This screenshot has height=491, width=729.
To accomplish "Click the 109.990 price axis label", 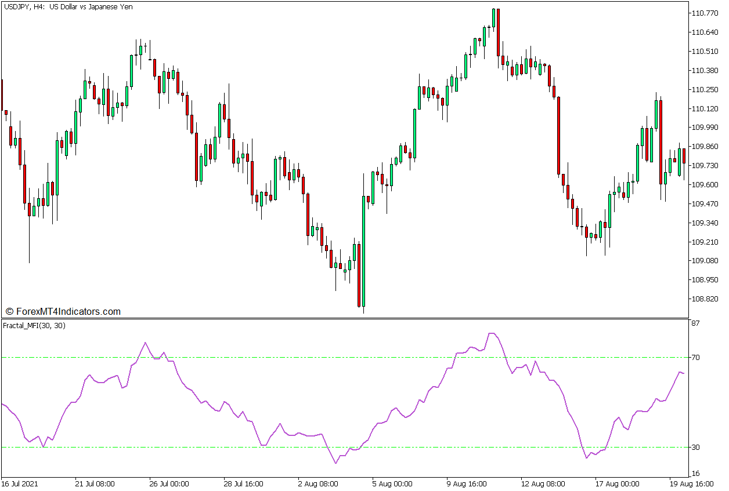I will click(706, 128).
